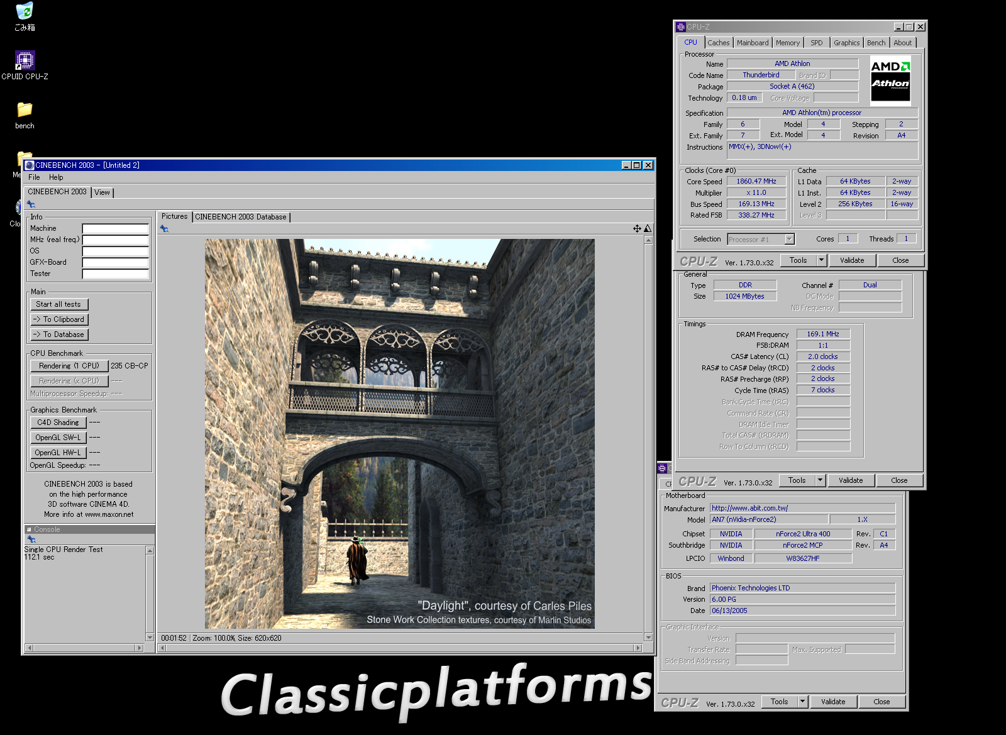Screen dimensions: 1006x735
Task: Open the About tab in CPU-Z
Action: (x=903, y=43)
